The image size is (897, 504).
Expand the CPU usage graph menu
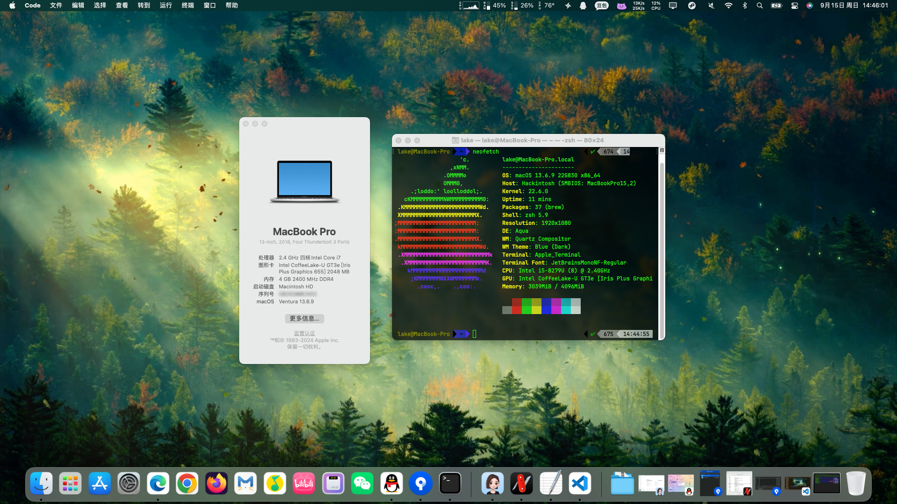coord(470,6)
